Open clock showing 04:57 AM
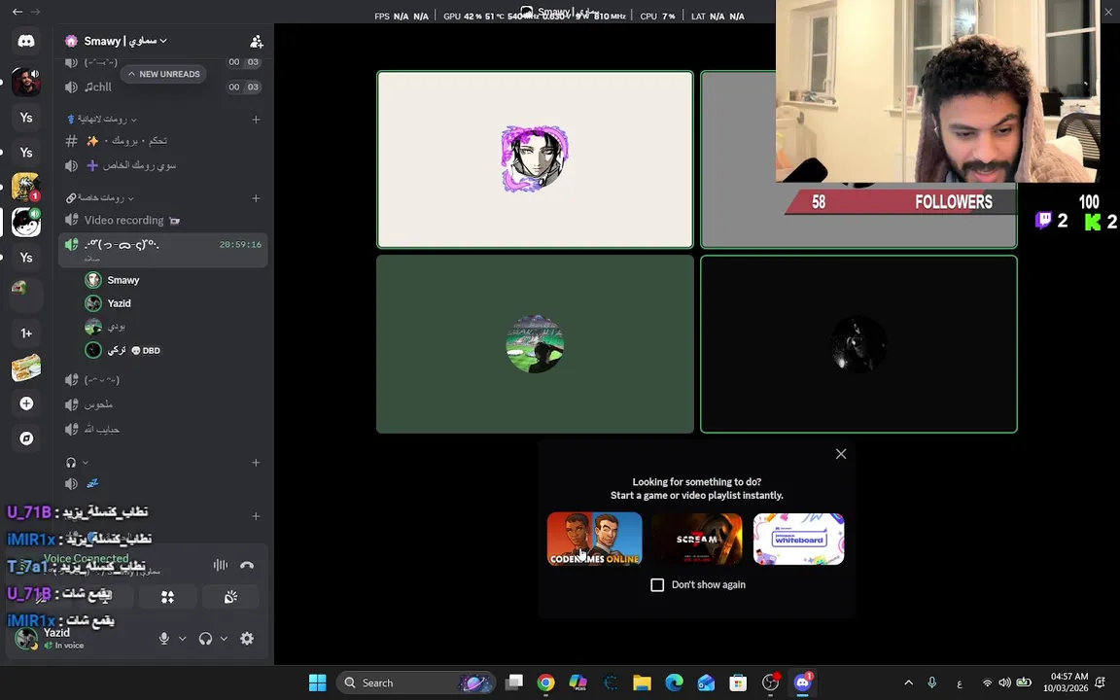 click(x=1066, y=682)
